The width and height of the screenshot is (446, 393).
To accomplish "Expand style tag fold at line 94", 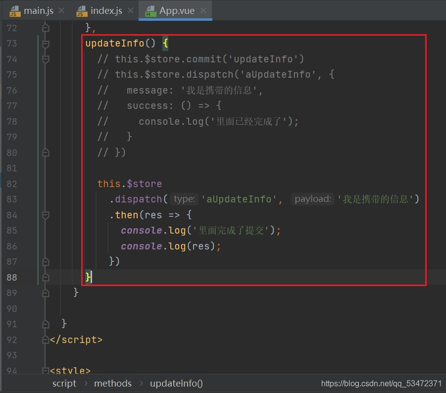I will pyautogui.click(x=46, y=370).
